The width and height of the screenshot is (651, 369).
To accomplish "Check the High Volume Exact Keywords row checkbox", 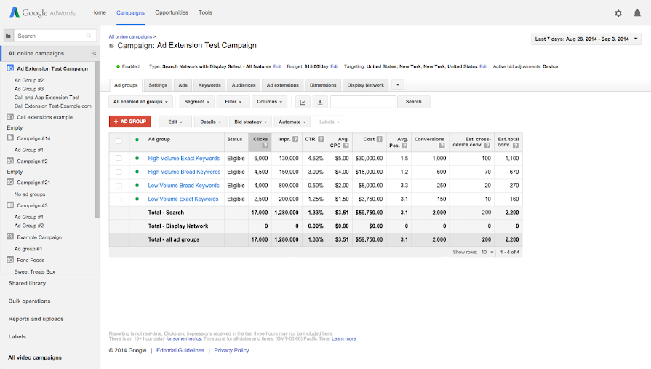I will pos(119,158).
